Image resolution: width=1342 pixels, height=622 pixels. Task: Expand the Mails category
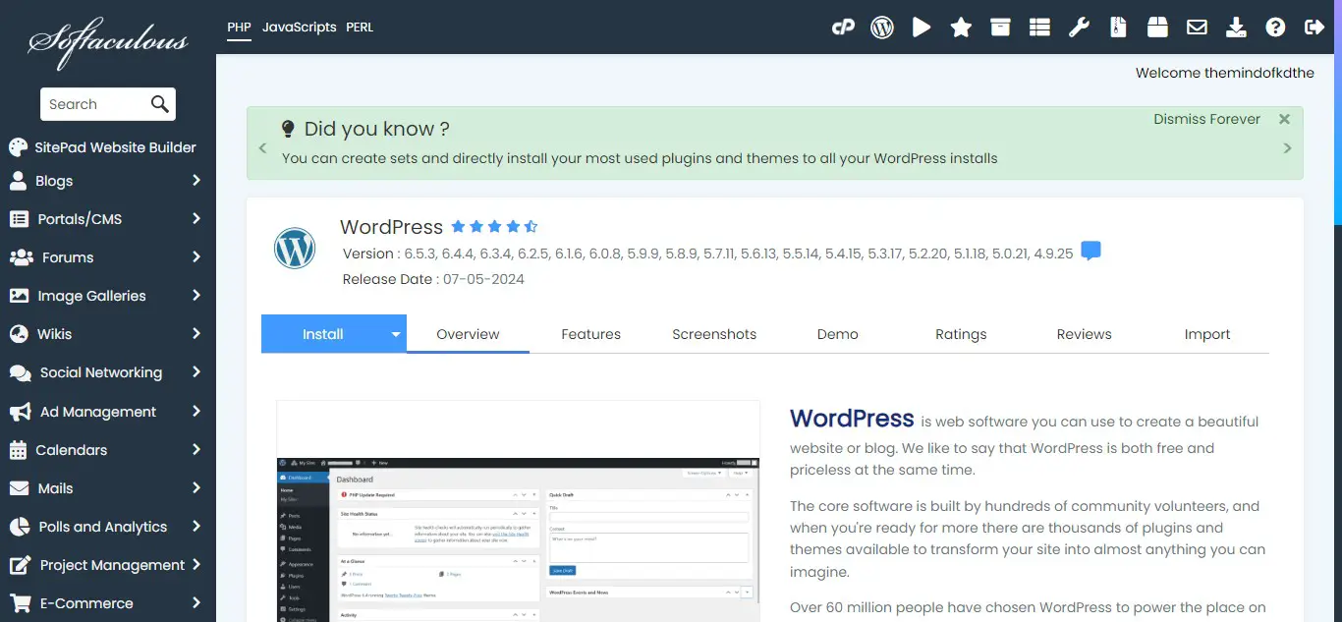[x=196, y=488]
